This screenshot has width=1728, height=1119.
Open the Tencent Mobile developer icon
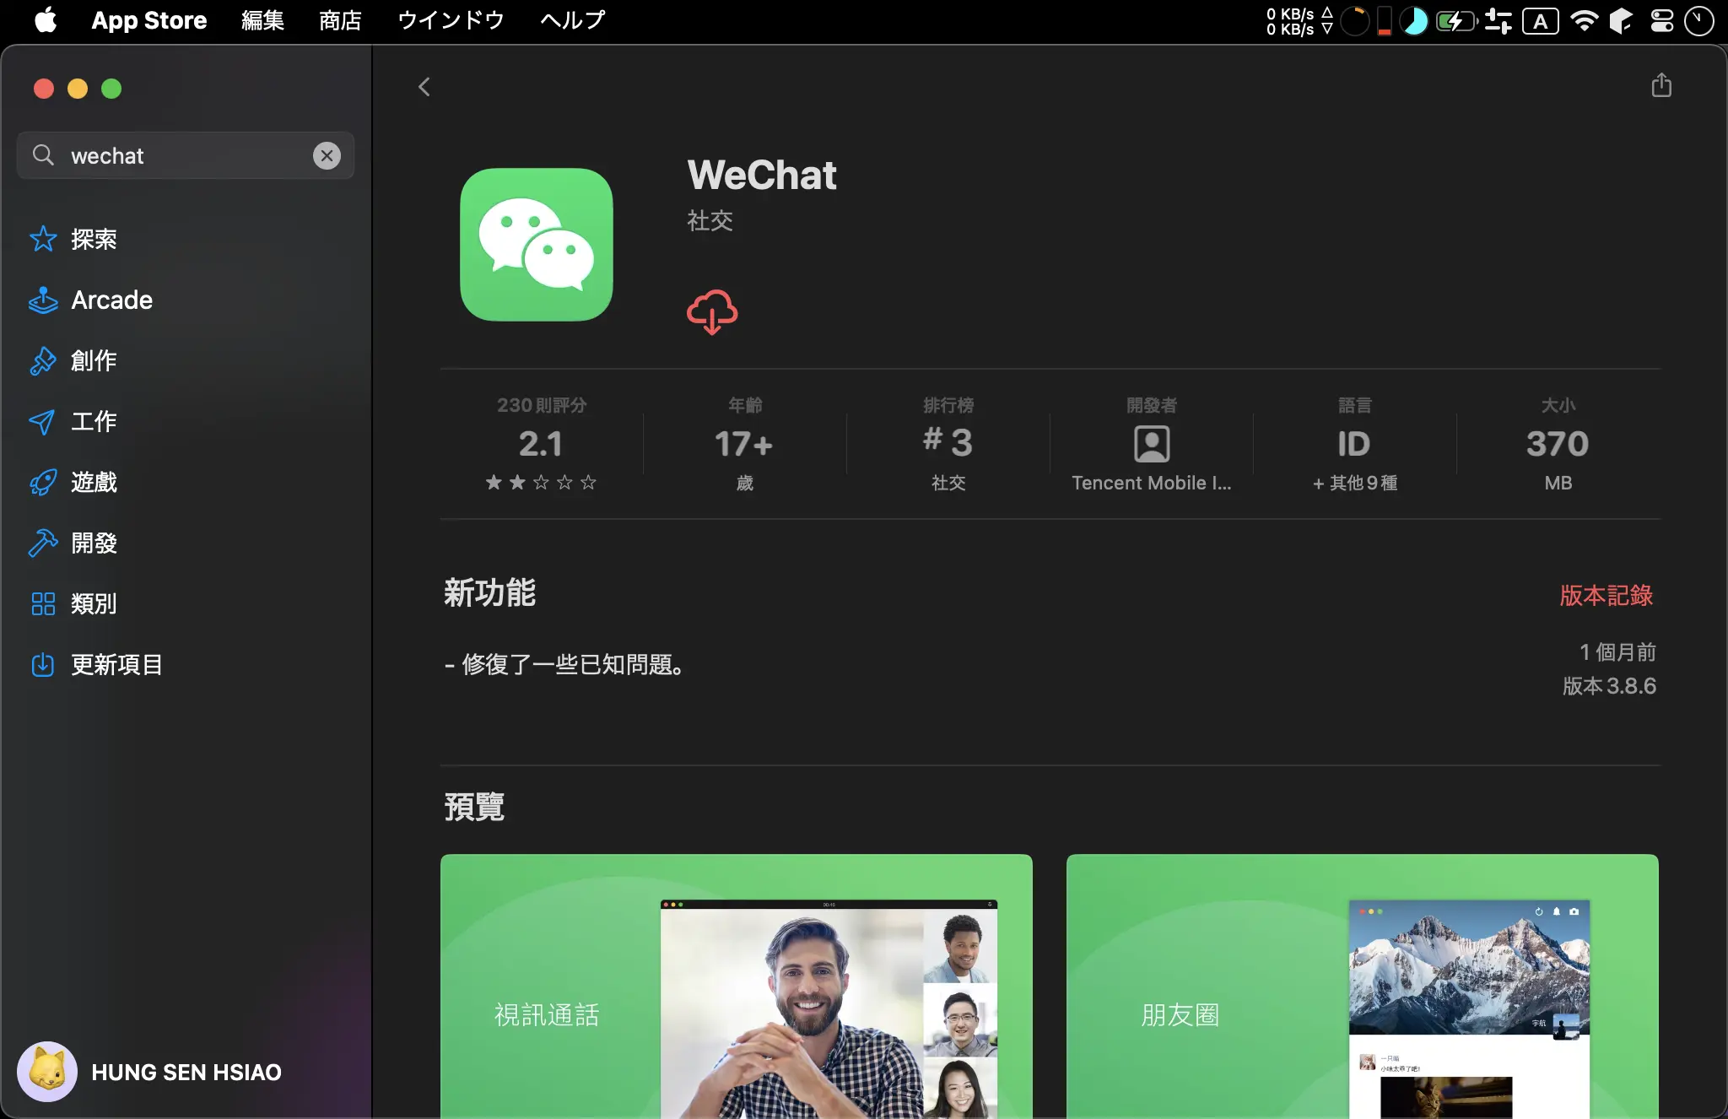tap(1152, 444)
